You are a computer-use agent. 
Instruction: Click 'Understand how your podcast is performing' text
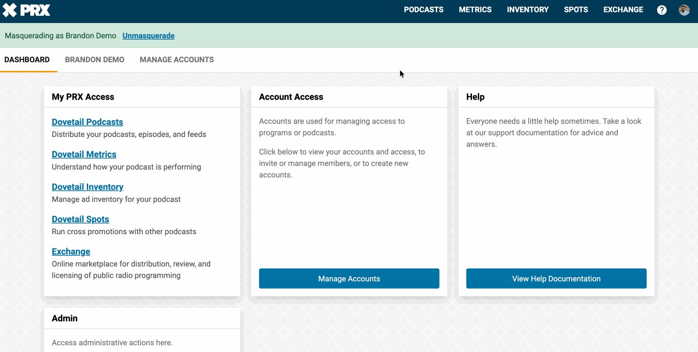[x=127, y=167]
